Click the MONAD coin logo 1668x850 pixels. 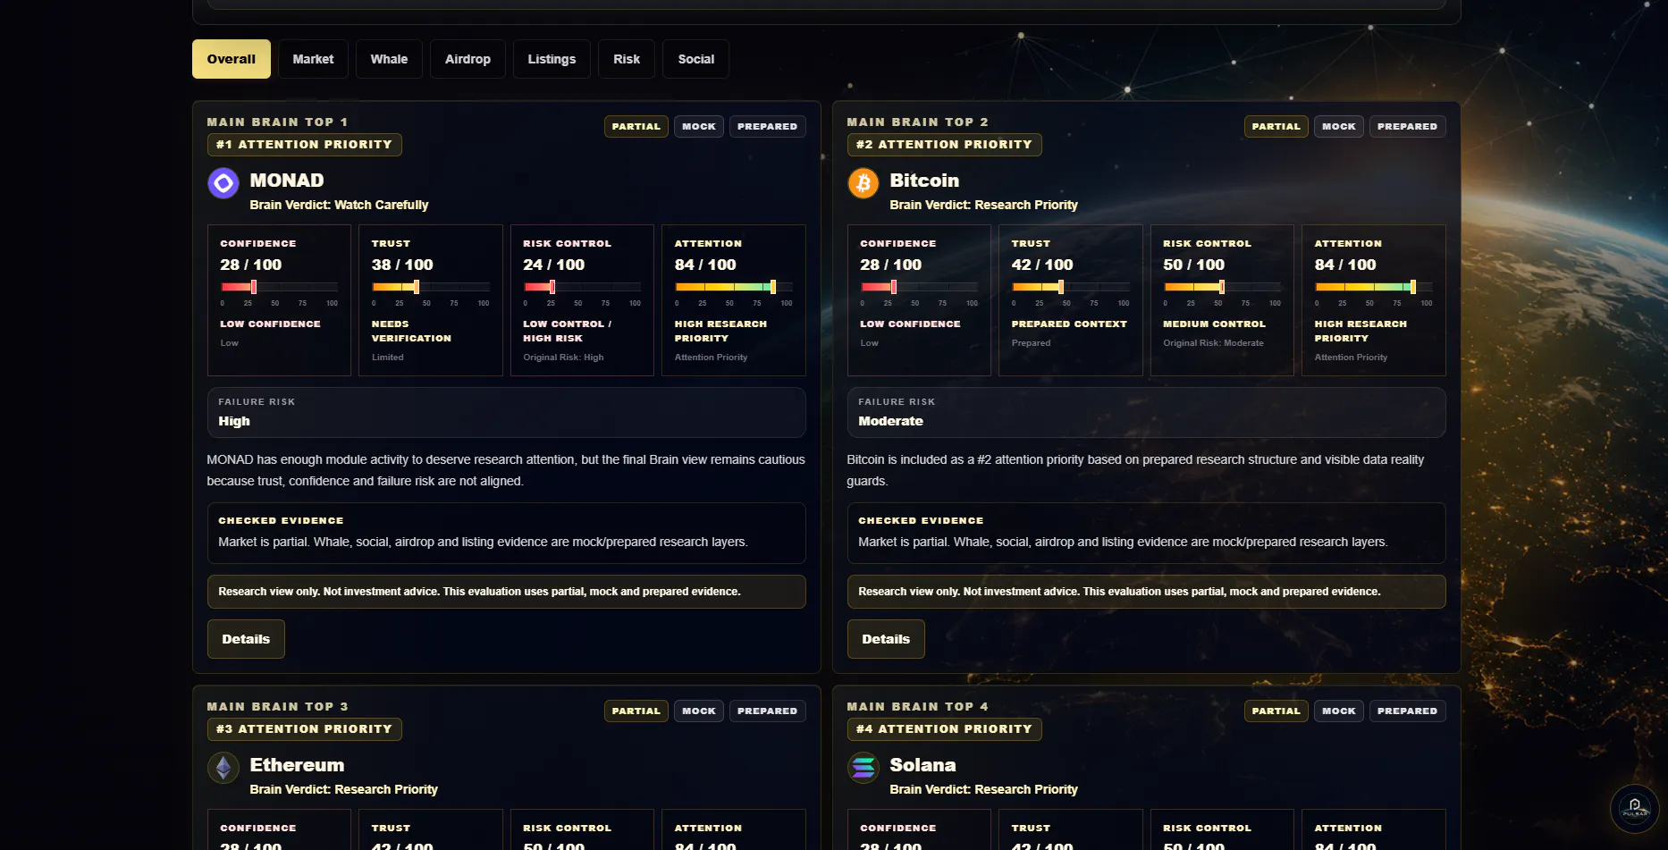[223, 183]
